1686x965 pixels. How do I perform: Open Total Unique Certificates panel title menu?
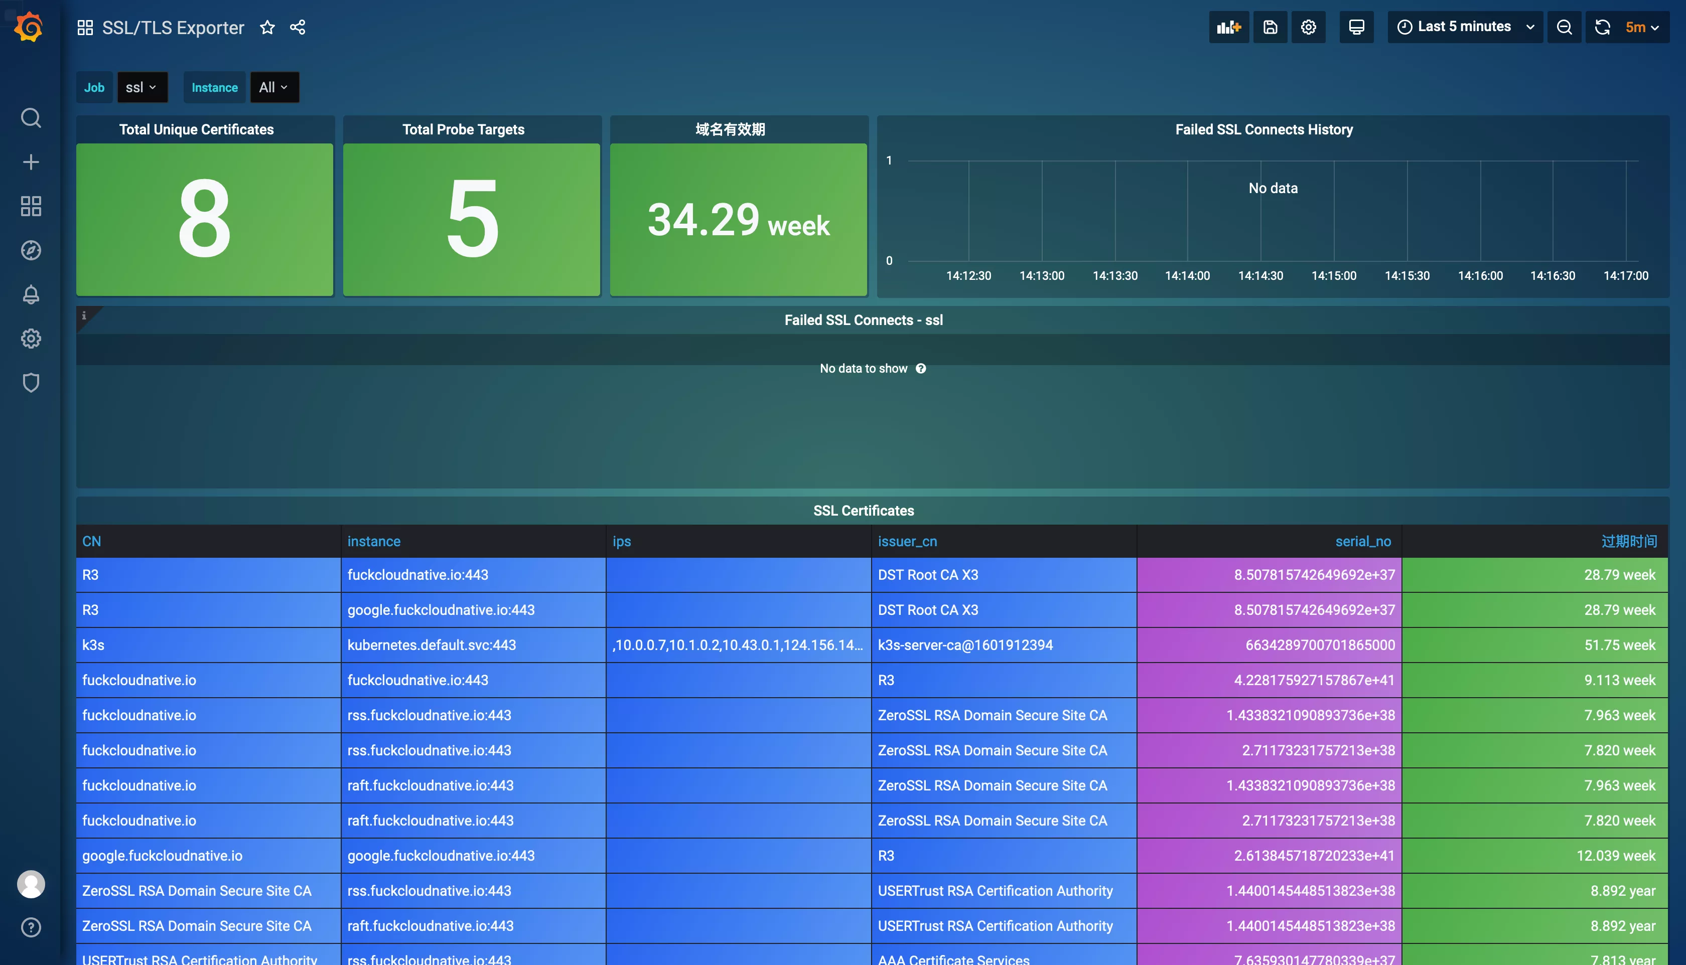[196, 129]
